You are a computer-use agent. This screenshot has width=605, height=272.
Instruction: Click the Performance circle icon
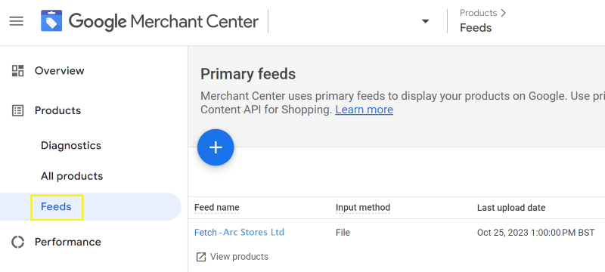(17, 242)
